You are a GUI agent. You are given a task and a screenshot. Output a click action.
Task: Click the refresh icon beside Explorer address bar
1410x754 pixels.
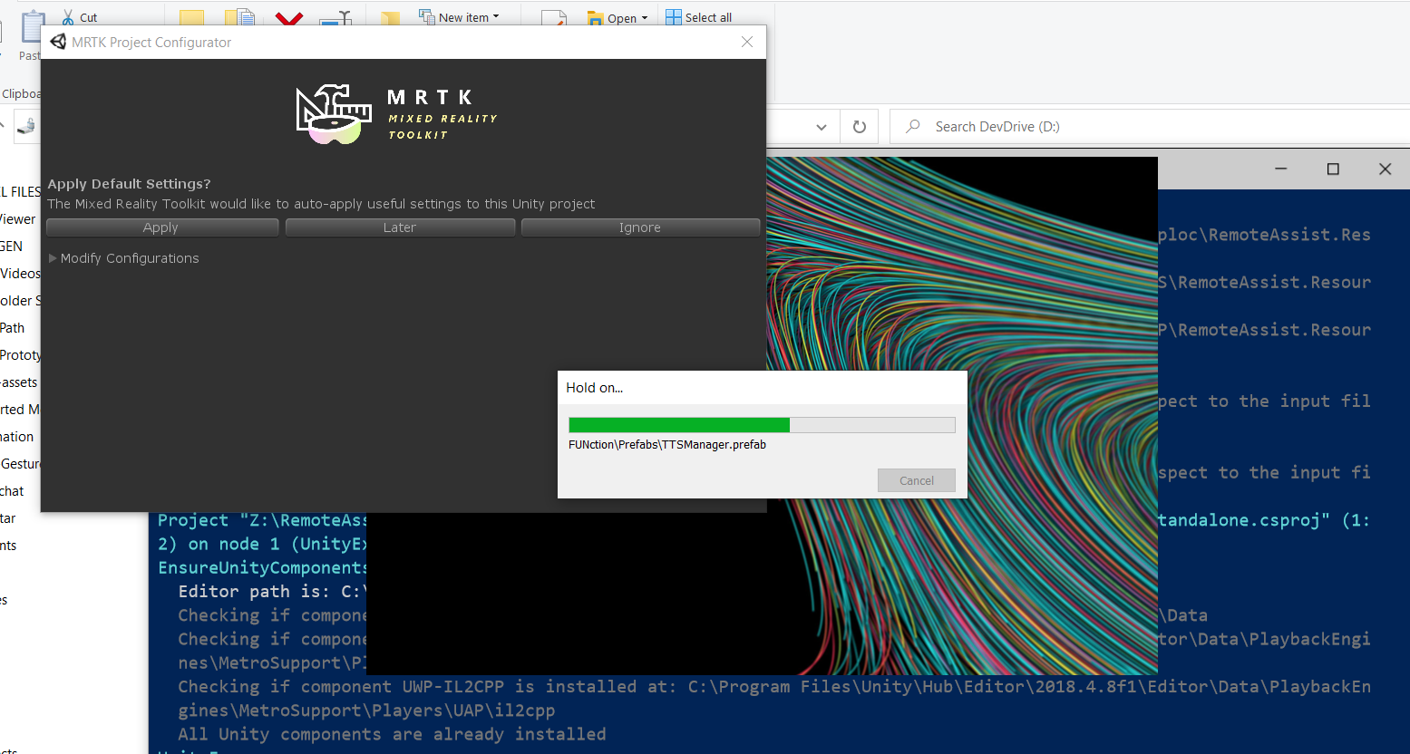860,127
